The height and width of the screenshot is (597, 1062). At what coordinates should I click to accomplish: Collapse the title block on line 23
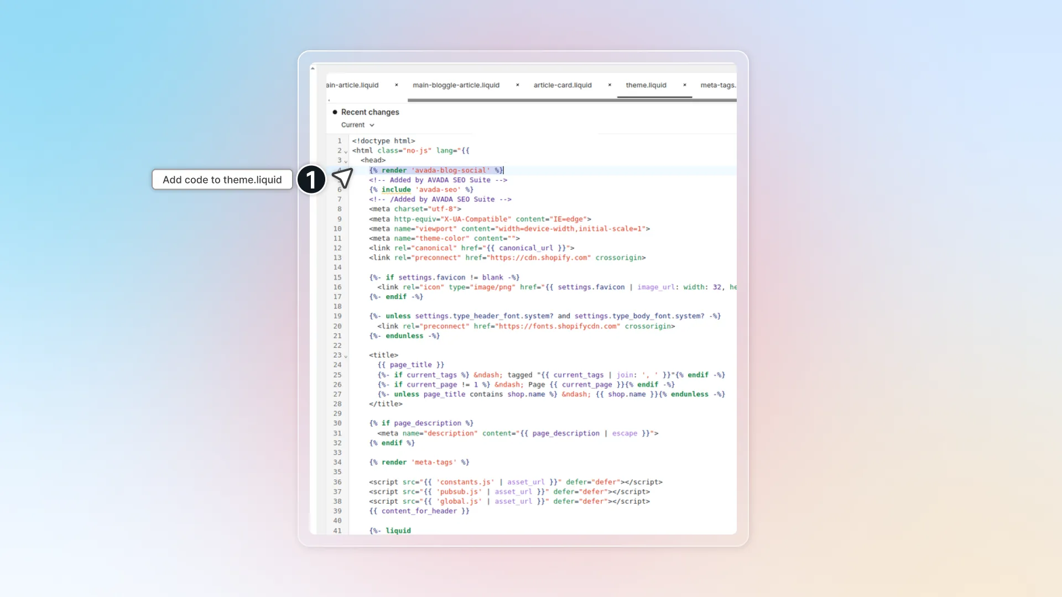pyautogui.click(x=346, y=356)
